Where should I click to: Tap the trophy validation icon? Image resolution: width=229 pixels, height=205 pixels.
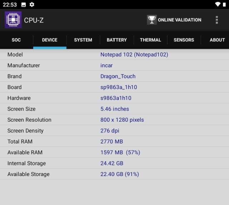[152, 20]
